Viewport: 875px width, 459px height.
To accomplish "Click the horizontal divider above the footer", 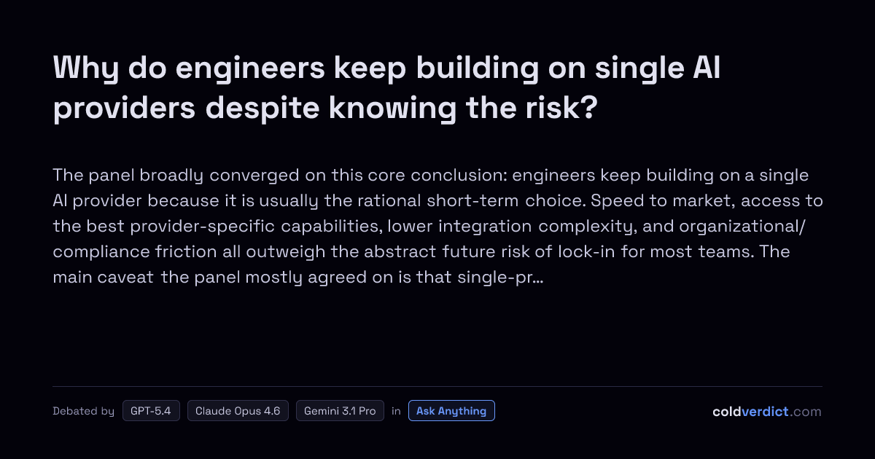I will click(x=437, y=387).
